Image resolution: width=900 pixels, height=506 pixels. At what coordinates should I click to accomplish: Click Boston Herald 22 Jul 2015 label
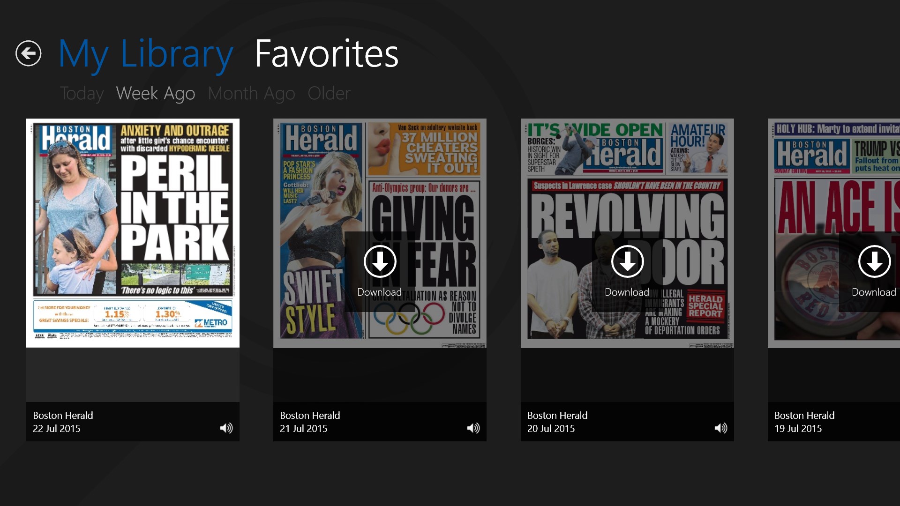63,422
